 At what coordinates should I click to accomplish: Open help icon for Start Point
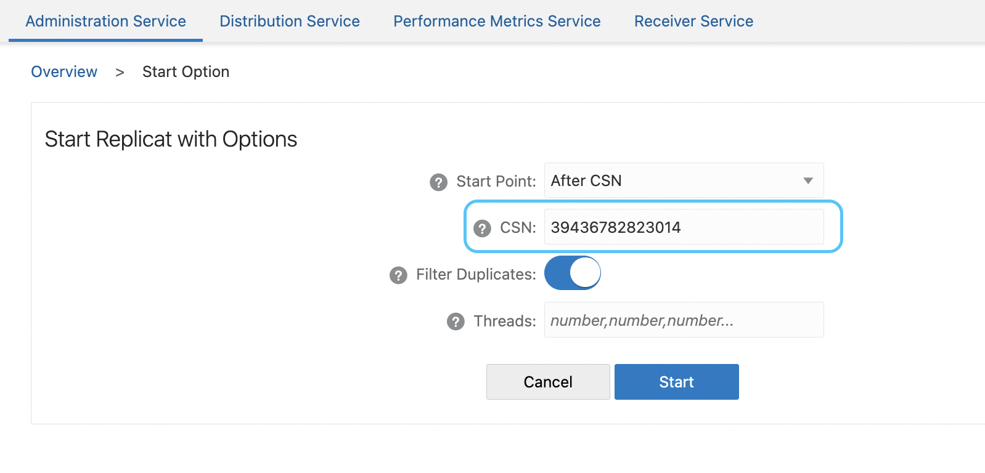tap(438, 182)
